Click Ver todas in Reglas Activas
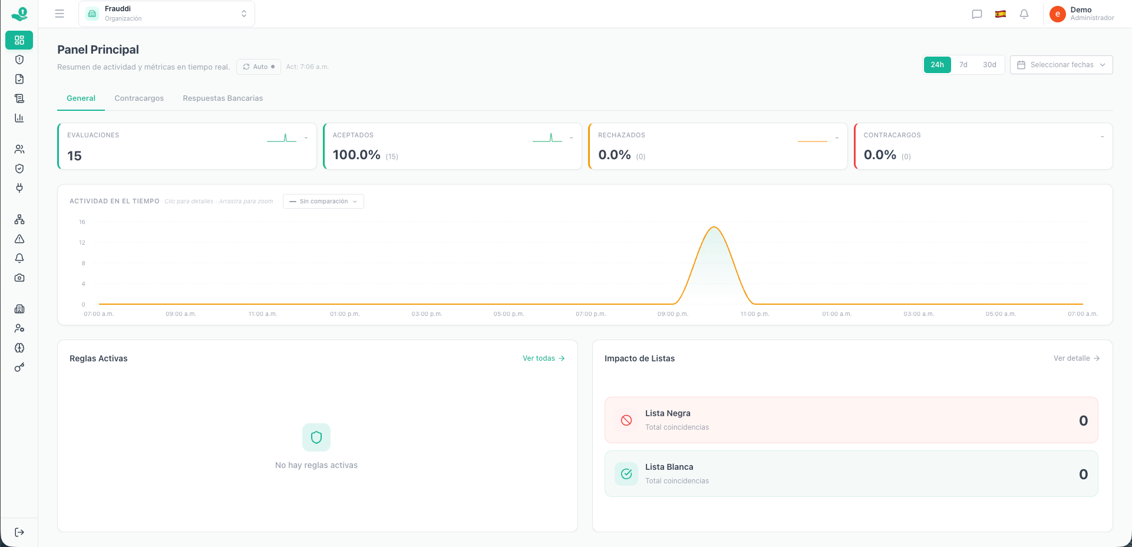Viewport: 1132px width, 547px height. [543, 358]
